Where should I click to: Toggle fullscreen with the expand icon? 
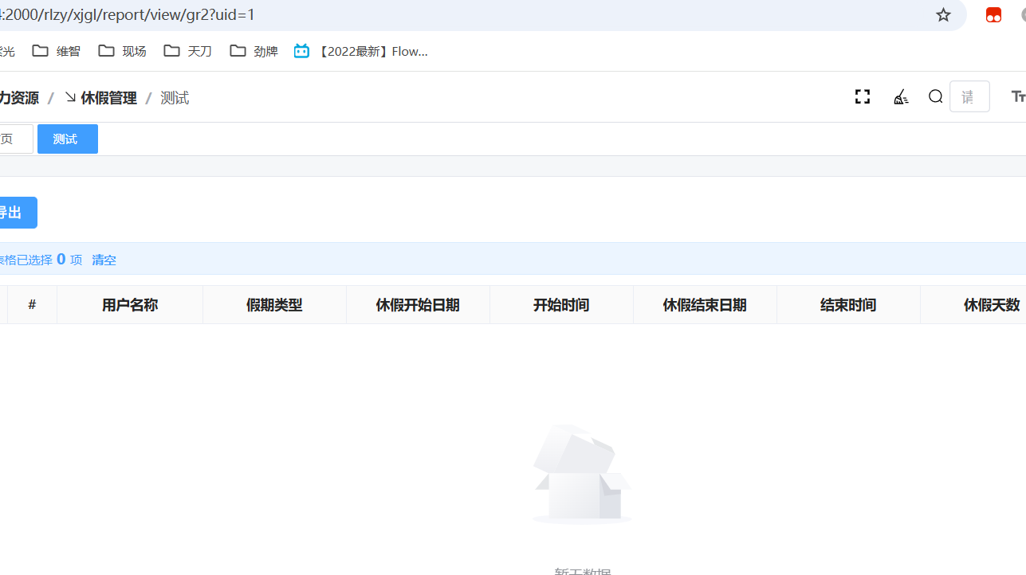point(862,97)
